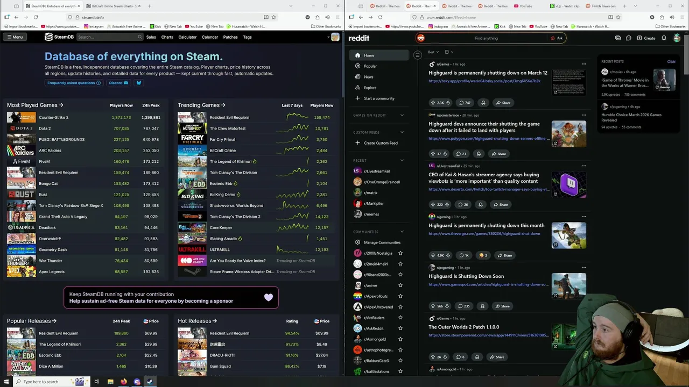This screenshot has width=689, height=387.
Task: Click the Reddit wordmark logo
Action: pos(359,38)
